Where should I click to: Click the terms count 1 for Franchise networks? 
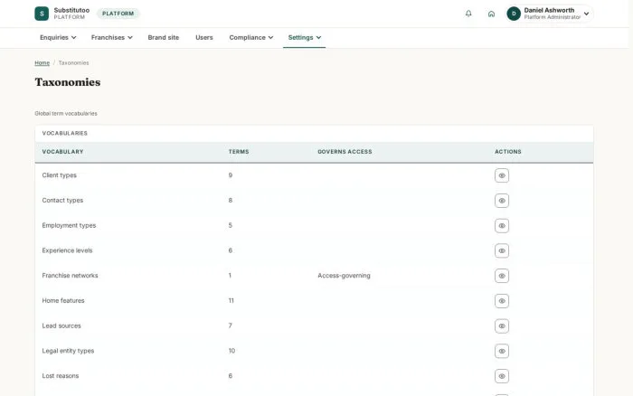pyautogui.click(x=230, y=276)
